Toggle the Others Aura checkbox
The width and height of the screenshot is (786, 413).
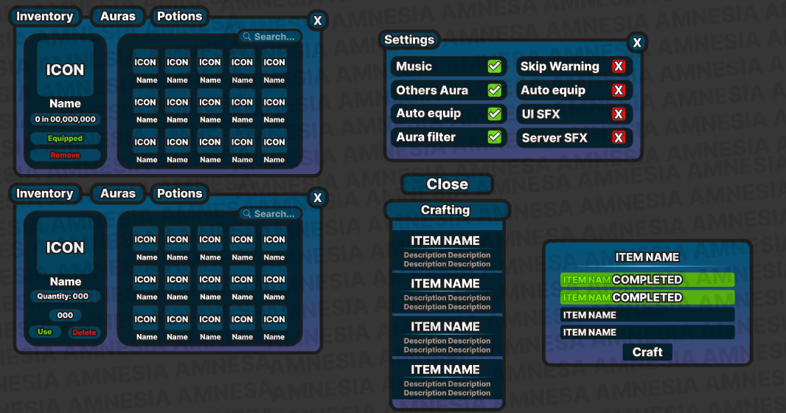pyautogui.click(x=495, y=90)
